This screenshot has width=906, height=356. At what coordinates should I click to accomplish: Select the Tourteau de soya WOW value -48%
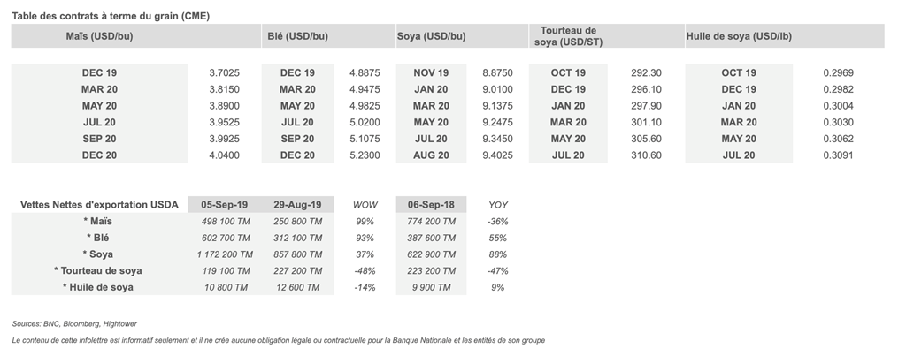pos(365,270)
